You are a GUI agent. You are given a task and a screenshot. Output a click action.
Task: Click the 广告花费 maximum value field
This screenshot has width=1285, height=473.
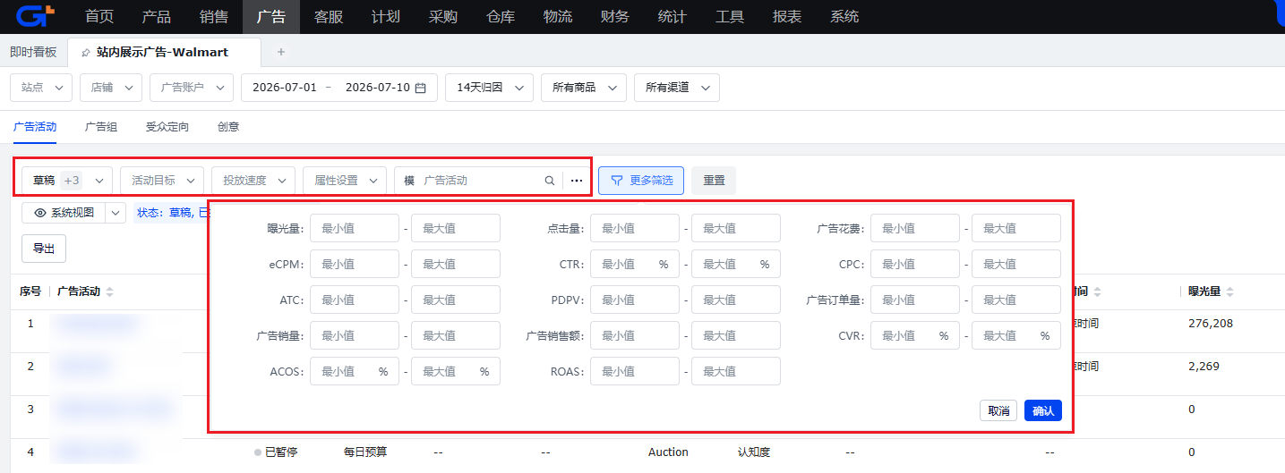click(x=1016, y=228)
